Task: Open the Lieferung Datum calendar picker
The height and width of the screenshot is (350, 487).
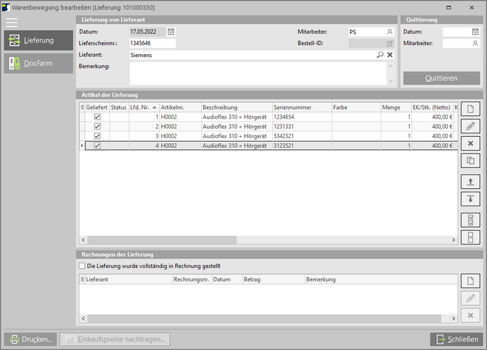Action: pos(171,32)
